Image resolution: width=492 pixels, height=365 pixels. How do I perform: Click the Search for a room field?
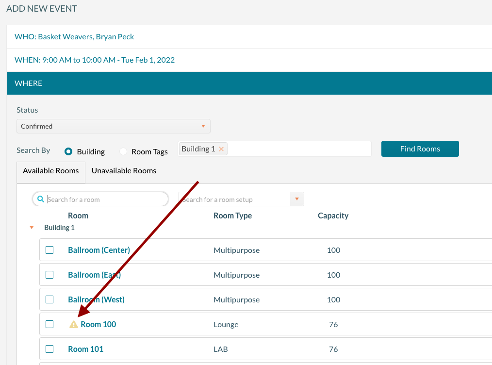click(104, 199)
